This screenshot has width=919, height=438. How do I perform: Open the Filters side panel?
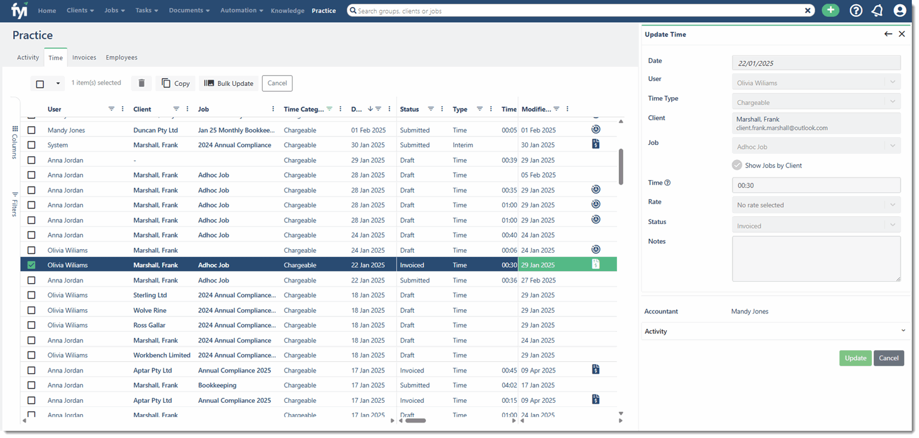(x=15, y=204)
